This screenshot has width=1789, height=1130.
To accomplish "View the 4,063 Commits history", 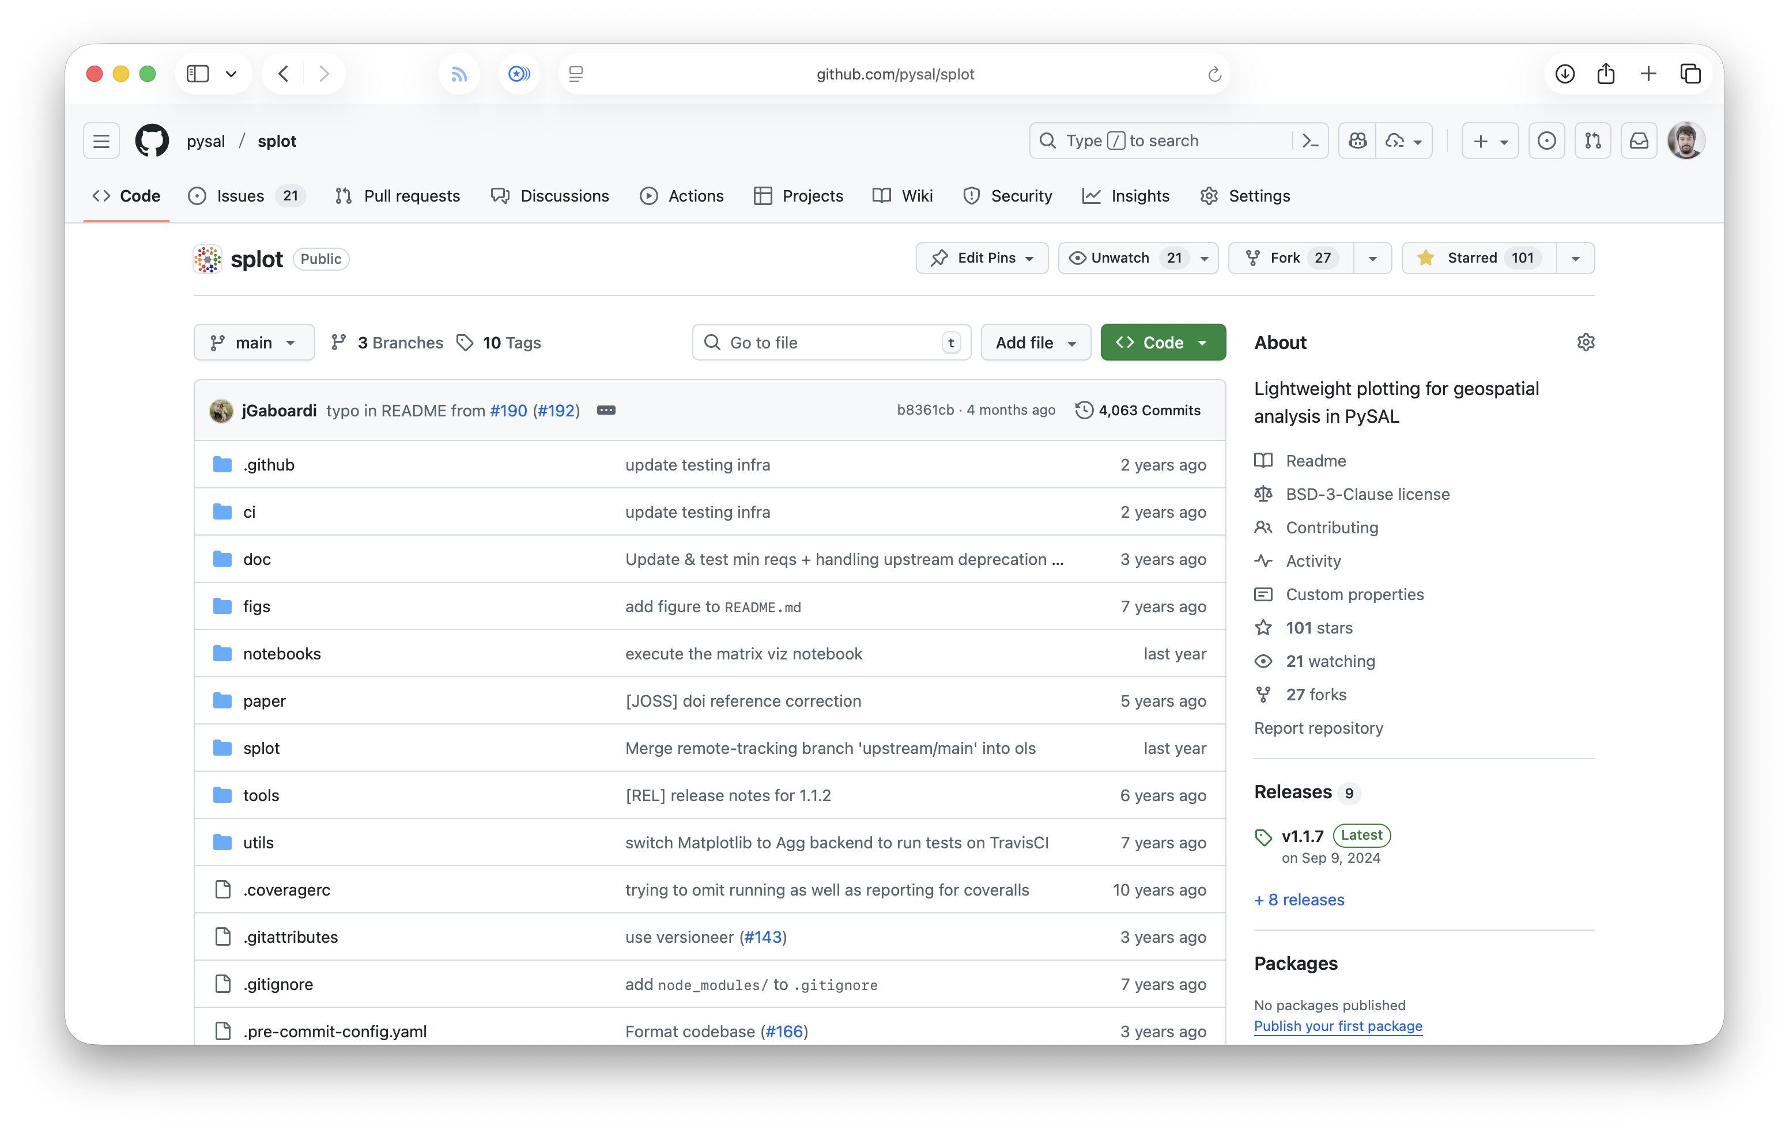I will click(1138, 411).
